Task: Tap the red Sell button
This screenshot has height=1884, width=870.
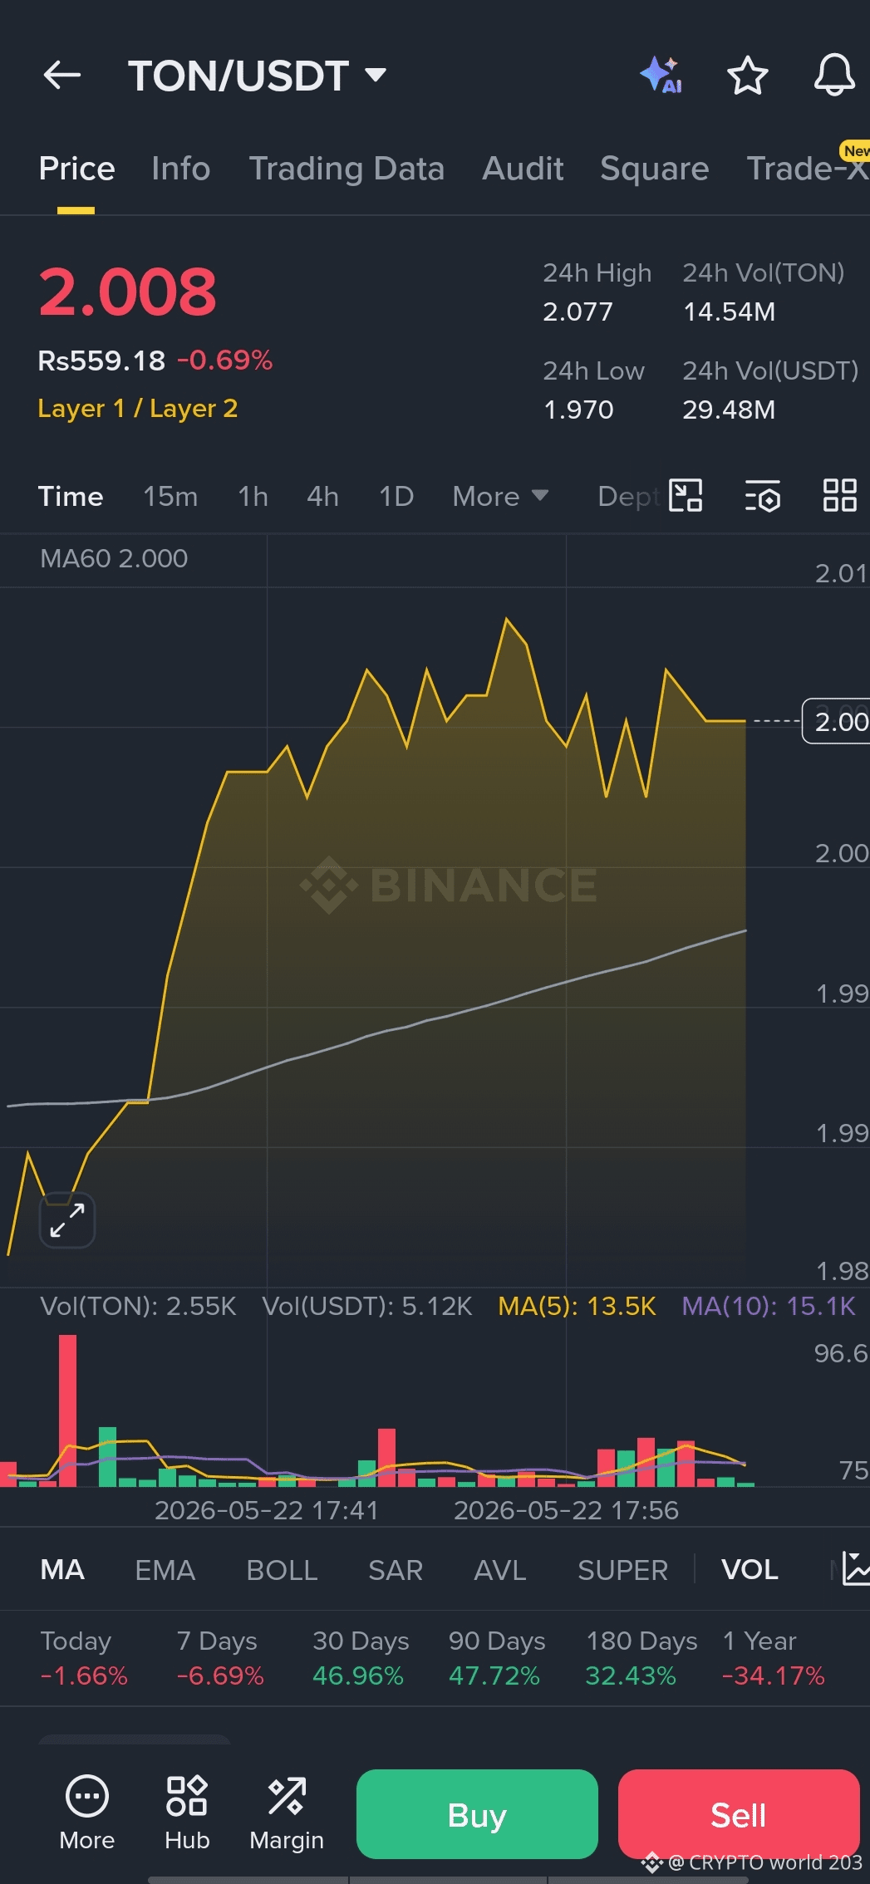Action: [739, 1814]
